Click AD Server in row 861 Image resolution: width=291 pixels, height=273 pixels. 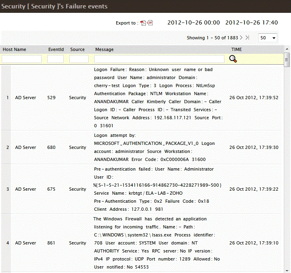tap(26, 243)
